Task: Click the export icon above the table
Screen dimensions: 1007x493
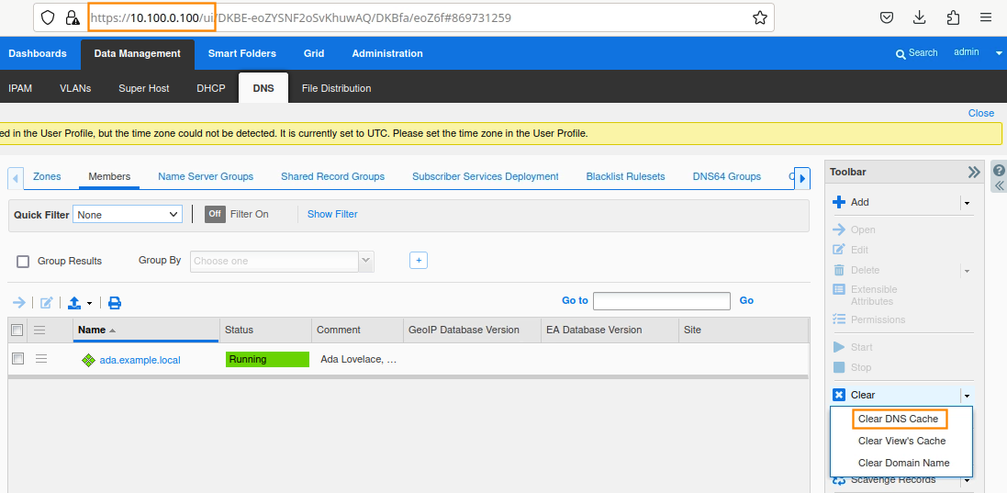Action: coord(75,303)
